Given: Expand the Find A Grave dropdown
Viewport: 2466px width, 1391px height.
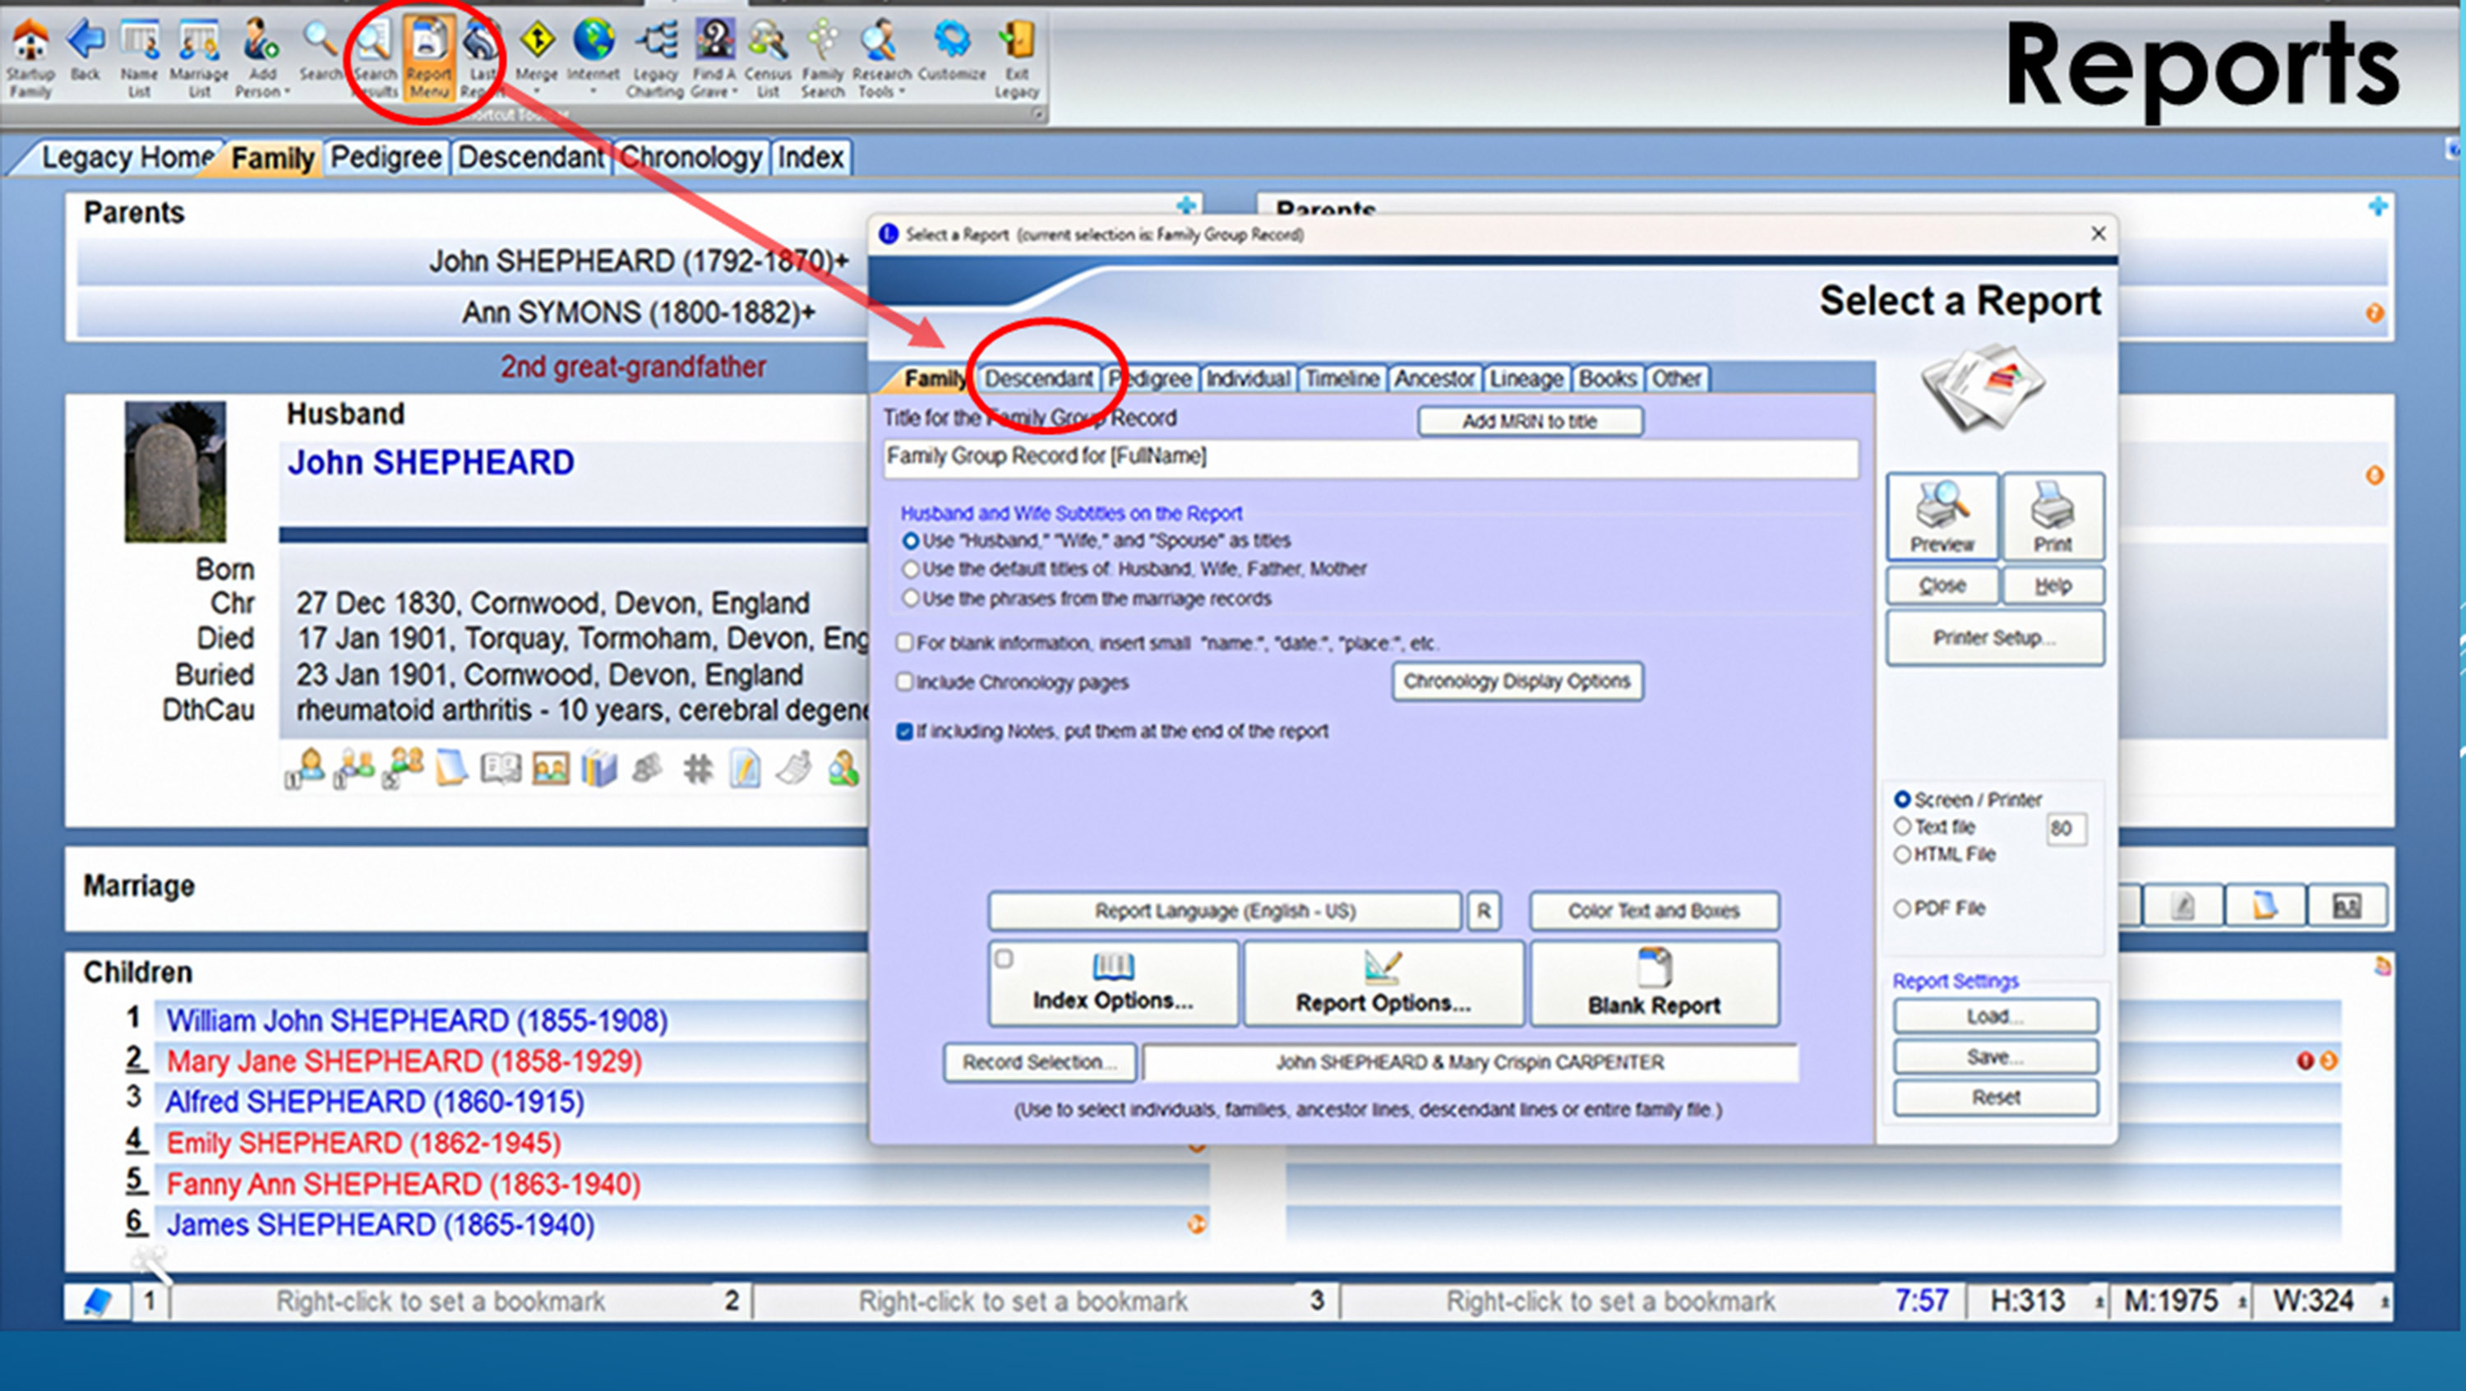Looking at the screenshot, I should coord(734,93).
